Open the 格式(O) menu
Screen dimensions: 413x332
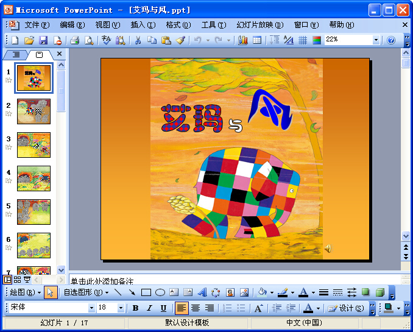pos(178,25)
